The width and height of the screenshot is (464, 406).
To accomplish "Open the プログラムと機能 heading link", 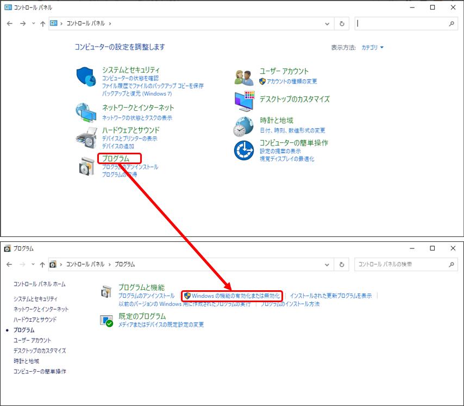I will 141,288.
